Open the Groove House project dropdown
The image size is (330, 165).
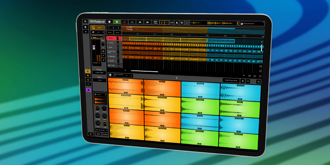coord(252,23)
